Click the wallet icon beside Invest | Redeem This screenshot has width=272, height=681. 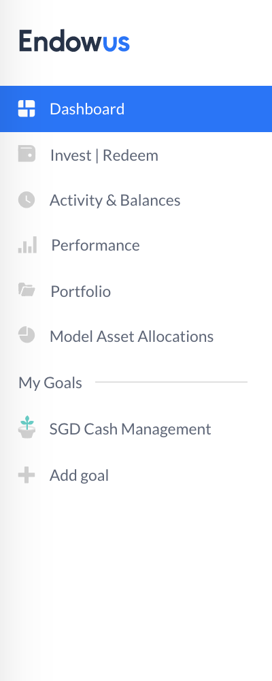(x=27, y=154)
